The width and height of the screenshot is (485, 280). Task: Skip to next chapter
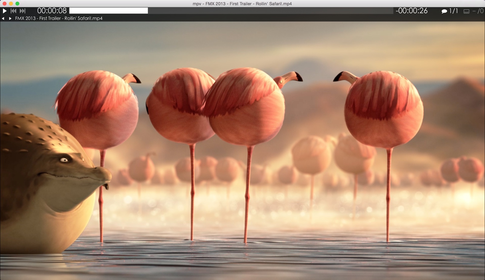tap(22, 11)
